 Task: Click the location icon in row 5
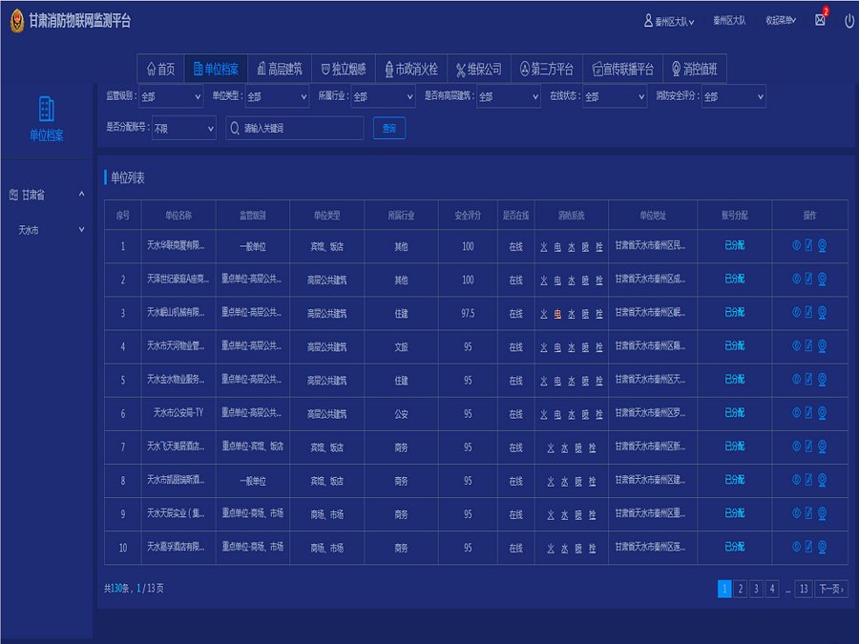797,380
